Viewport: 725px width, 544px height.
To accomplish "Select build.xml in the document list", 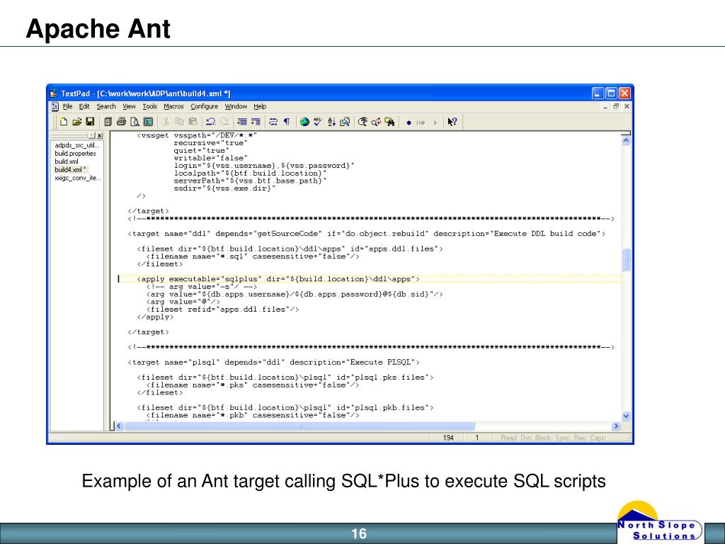I will (x=67, y=161).
